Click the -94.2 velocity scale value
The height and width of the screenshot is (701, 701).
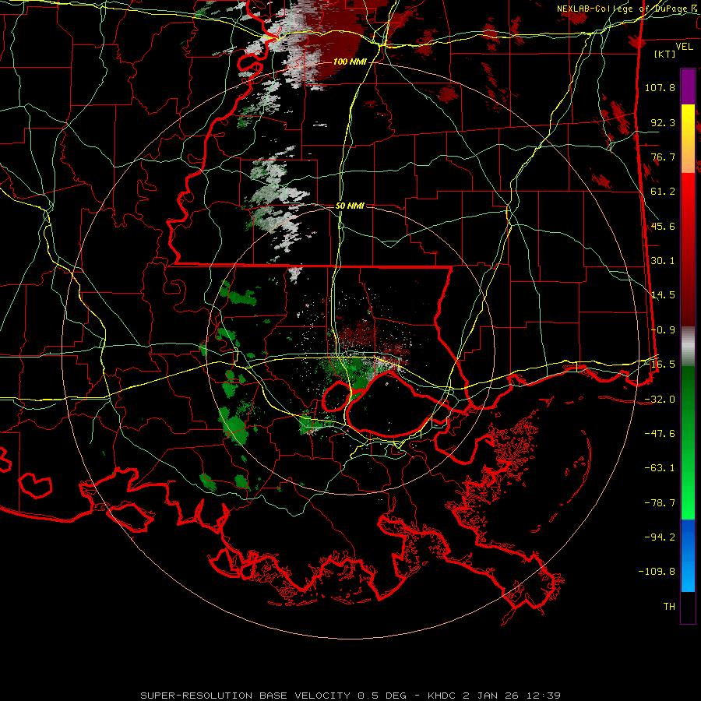(x=660, y=537)
